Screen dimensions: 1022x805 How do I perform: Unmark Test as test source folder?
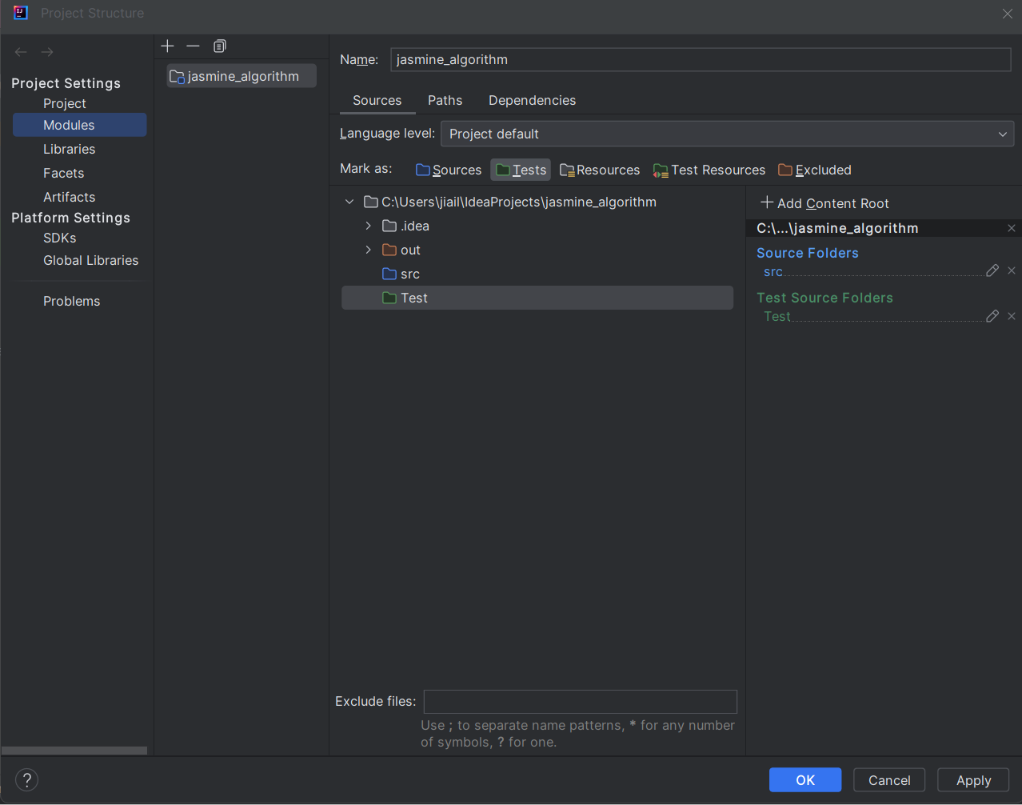point(1012,316)
